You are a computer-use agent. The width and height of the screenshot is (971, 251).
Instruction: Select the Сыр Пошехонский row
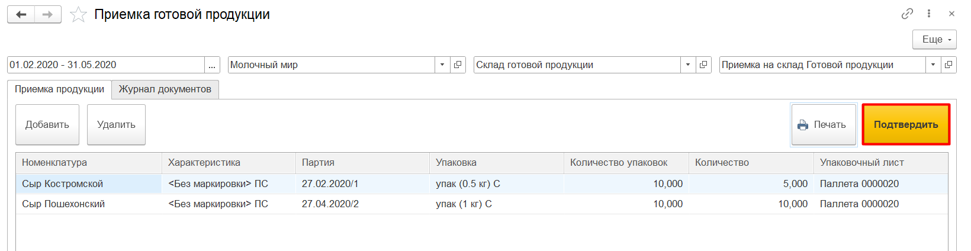pos(63,204)
